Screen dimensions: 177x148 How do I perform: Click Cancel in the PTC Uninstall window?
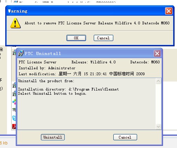[125, 137]
